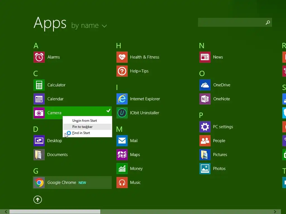Choose Find in Start
Viewport: 286px width, 214px height.
coord(87,133)
